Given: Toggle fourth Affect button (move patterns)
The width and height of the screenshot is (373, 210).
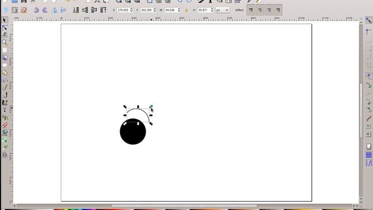Looking at the screenshot, I should tap(278, 10).
